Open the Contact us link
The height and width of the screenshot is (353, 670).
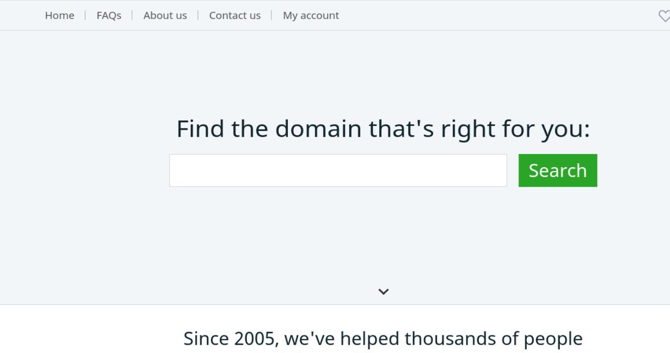tap(235, 16)
